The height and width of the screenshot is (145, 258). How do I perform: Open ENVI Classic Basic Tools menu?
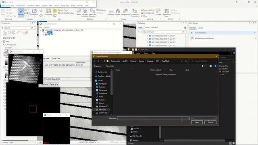coord(10,6)
